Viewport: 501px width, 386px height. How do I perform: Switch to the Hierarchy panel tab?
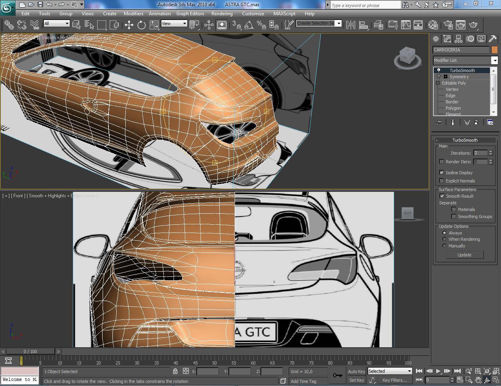tap(459, 39)
